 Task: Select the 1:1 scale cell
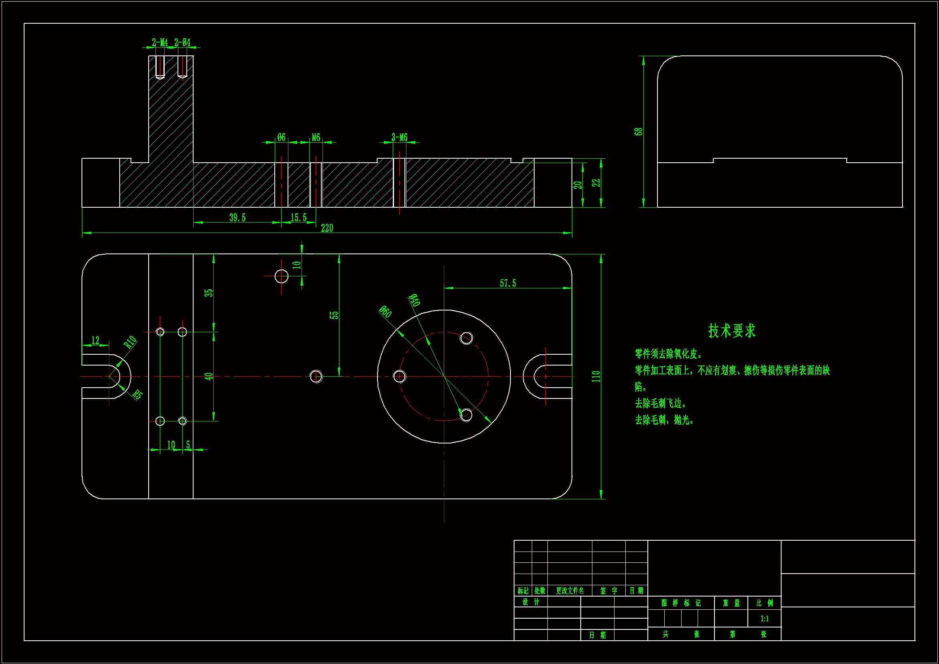[764, 619]
